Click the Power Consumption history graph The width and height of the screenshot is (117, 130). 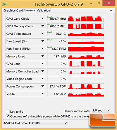86,86
